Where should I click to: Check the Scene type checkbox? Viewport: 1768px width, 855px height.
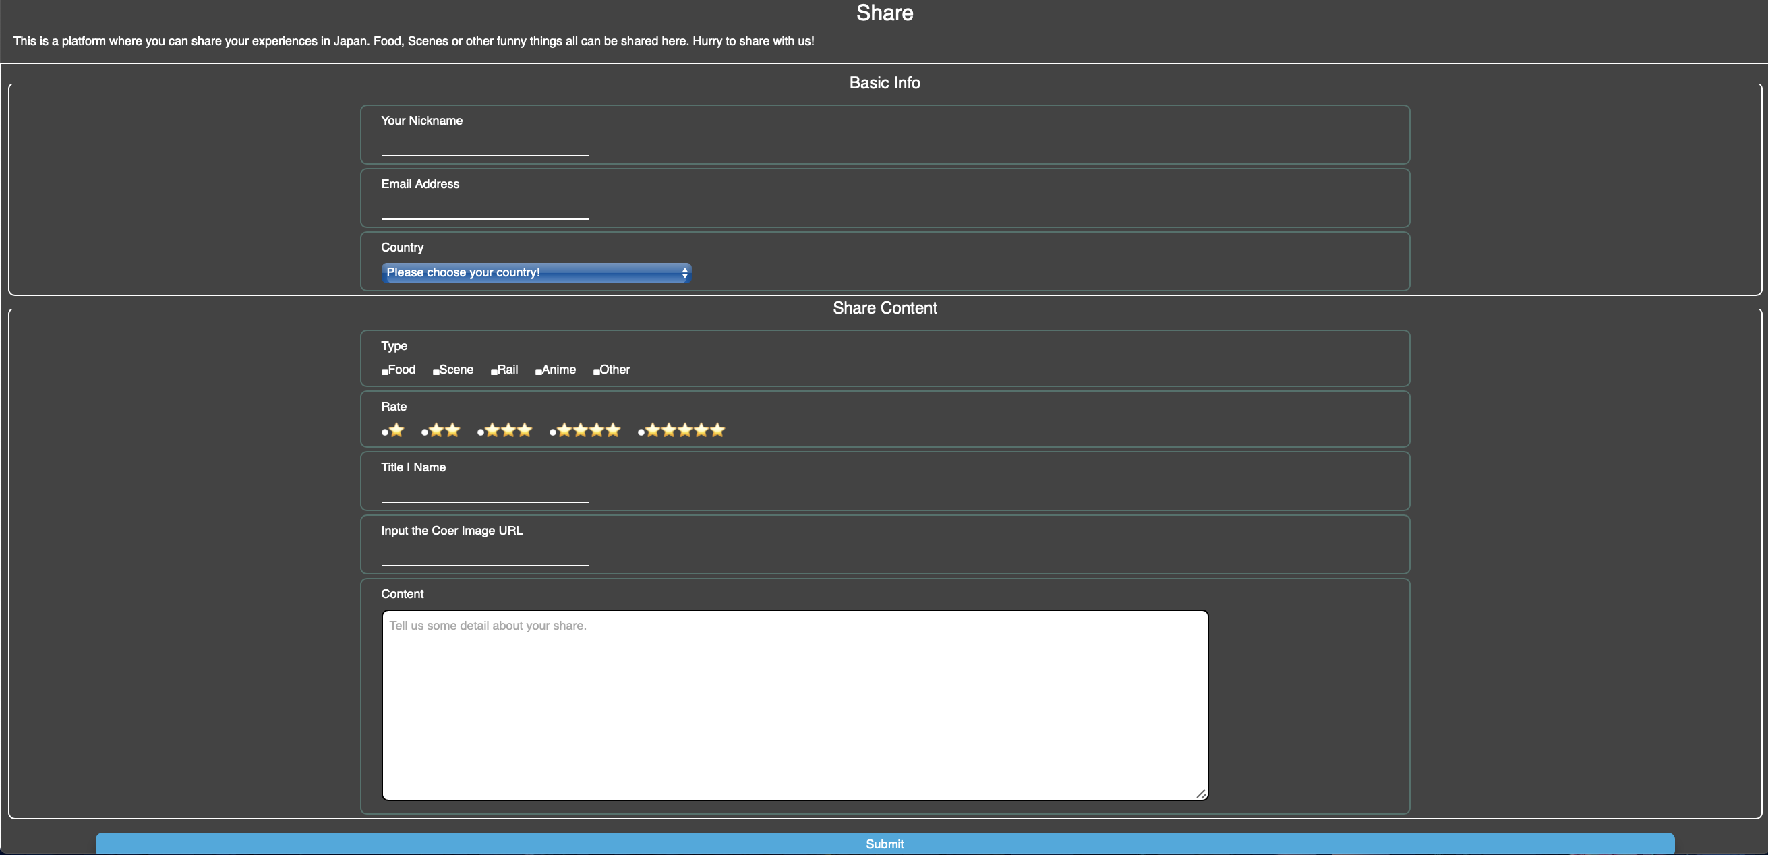436,372
